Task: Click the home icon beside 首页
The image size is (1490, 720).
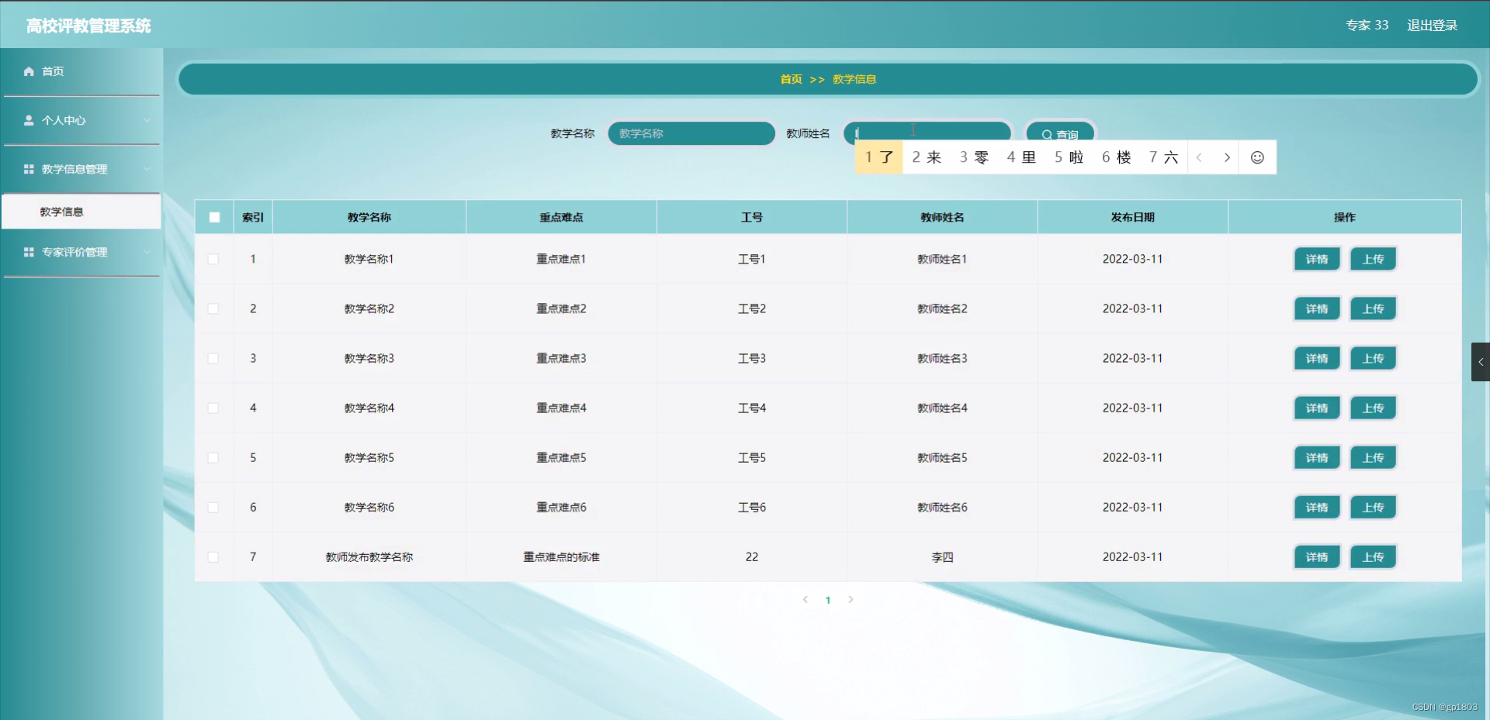Action: 29,71
